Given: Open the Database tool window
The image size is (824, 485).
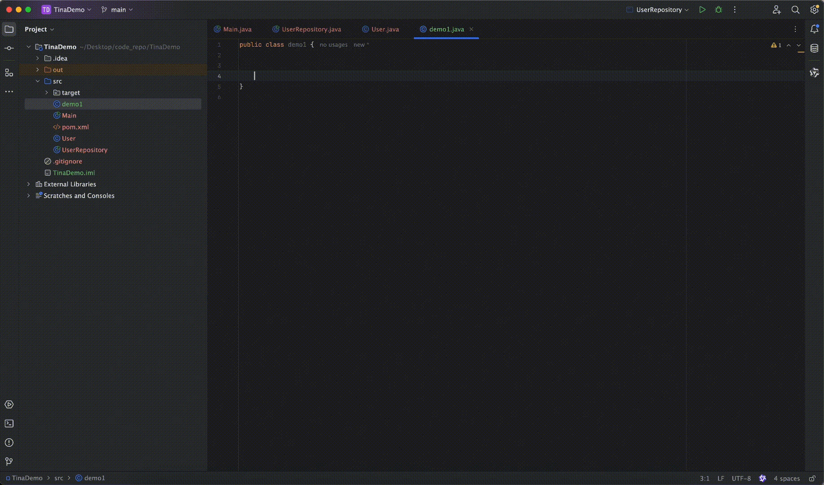Looking at the screenshot, I should click(x=815, y=48).
